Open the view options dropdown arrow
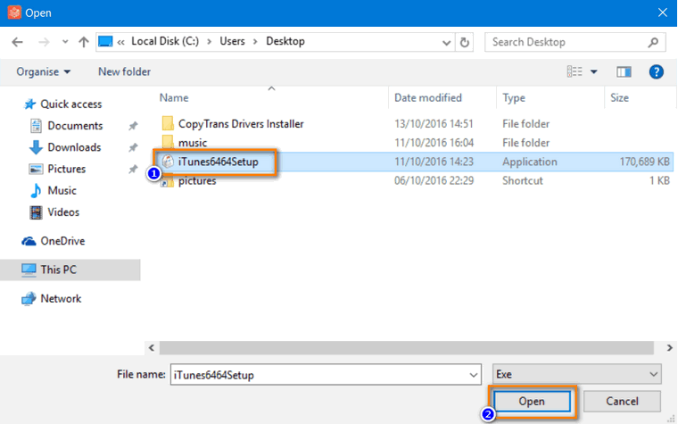The height and width of the screenshot is (424, 678). tap(593, 71)
